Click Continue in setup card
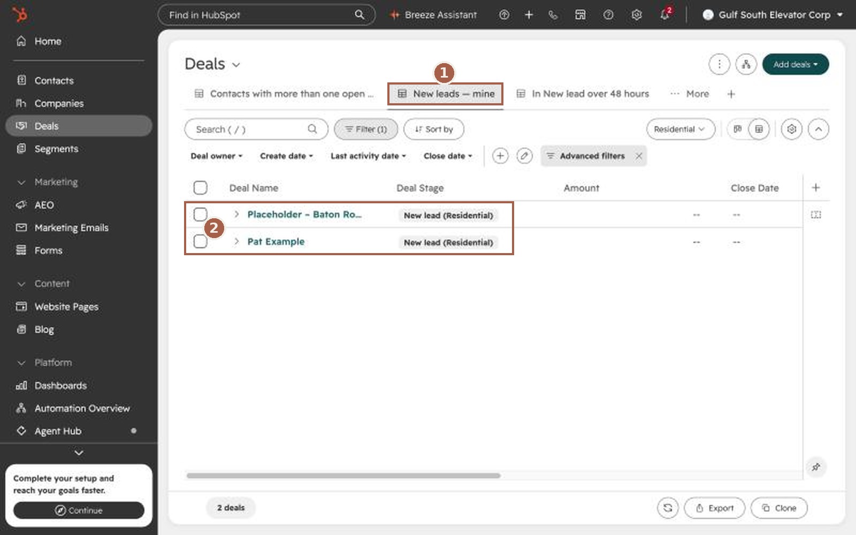Viewport: 856px width, 535px height. (79, 510)
